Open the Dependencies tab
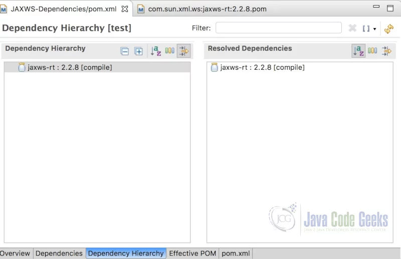This screenshot has width=401, height=259. pyautogui.click(x=59, y=253)
